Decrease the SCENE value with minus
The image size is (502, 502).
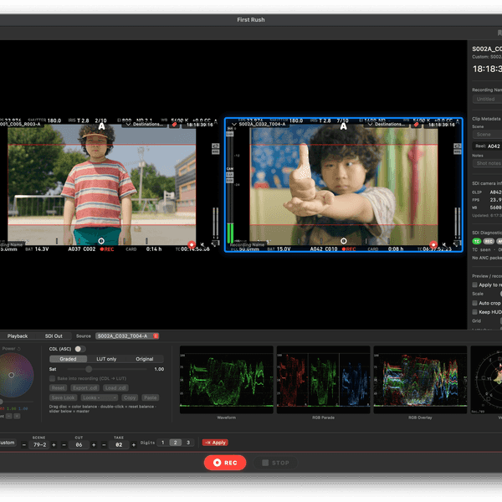(x=24, y=445)
